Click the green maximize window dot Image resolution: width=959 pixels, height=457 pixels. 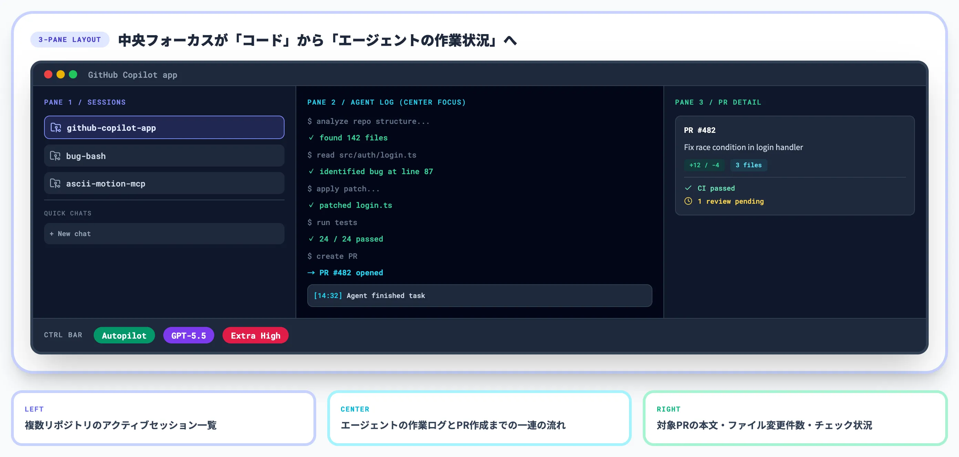pyautogui.click(x=73, y=74)
